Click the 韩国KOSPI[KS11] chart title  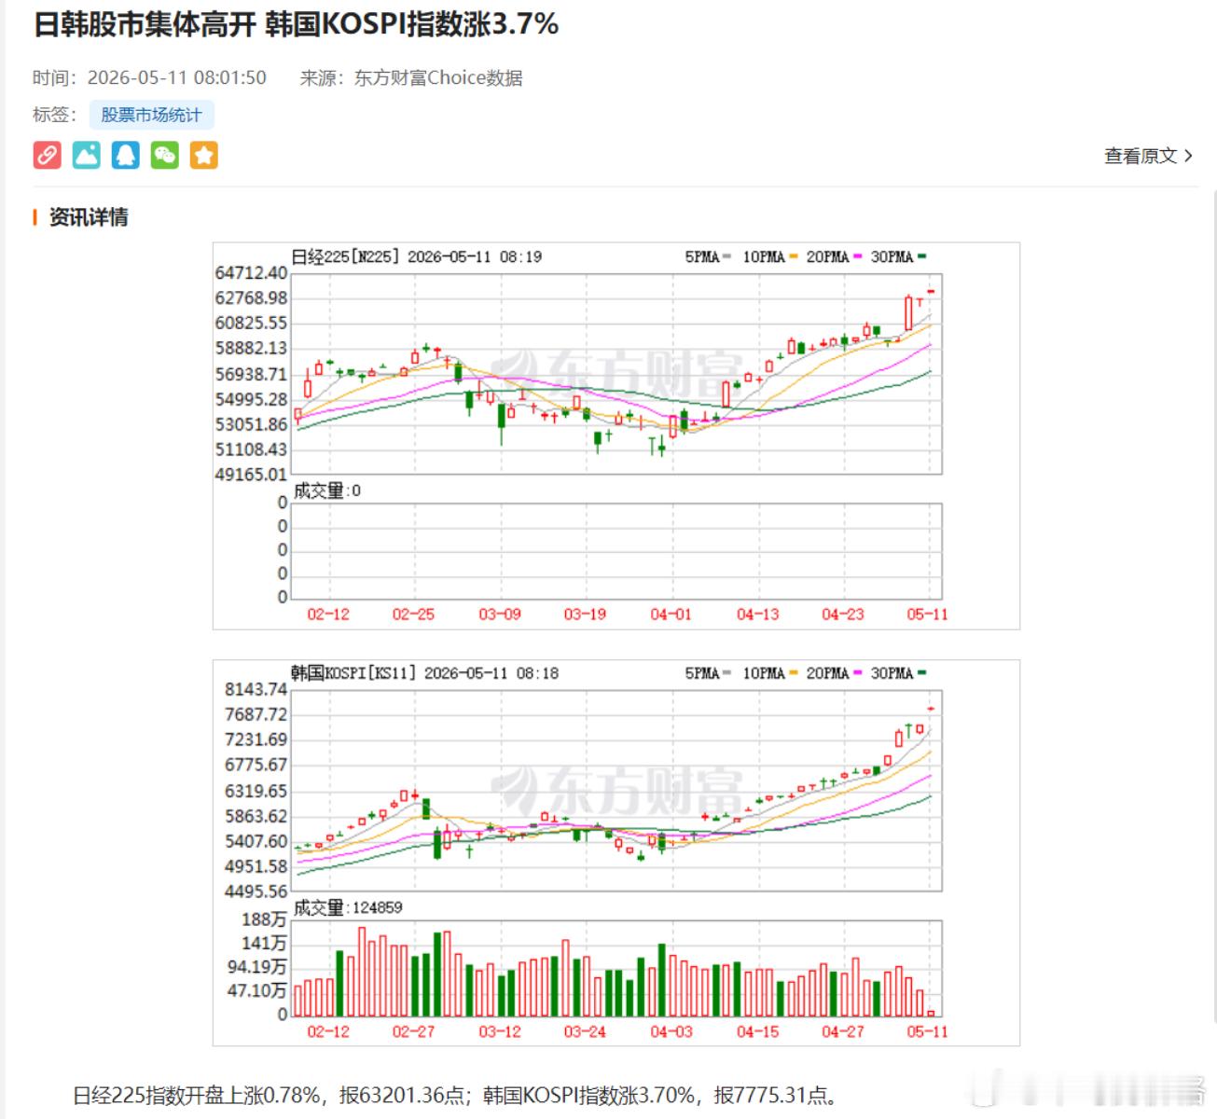(353, 672)
